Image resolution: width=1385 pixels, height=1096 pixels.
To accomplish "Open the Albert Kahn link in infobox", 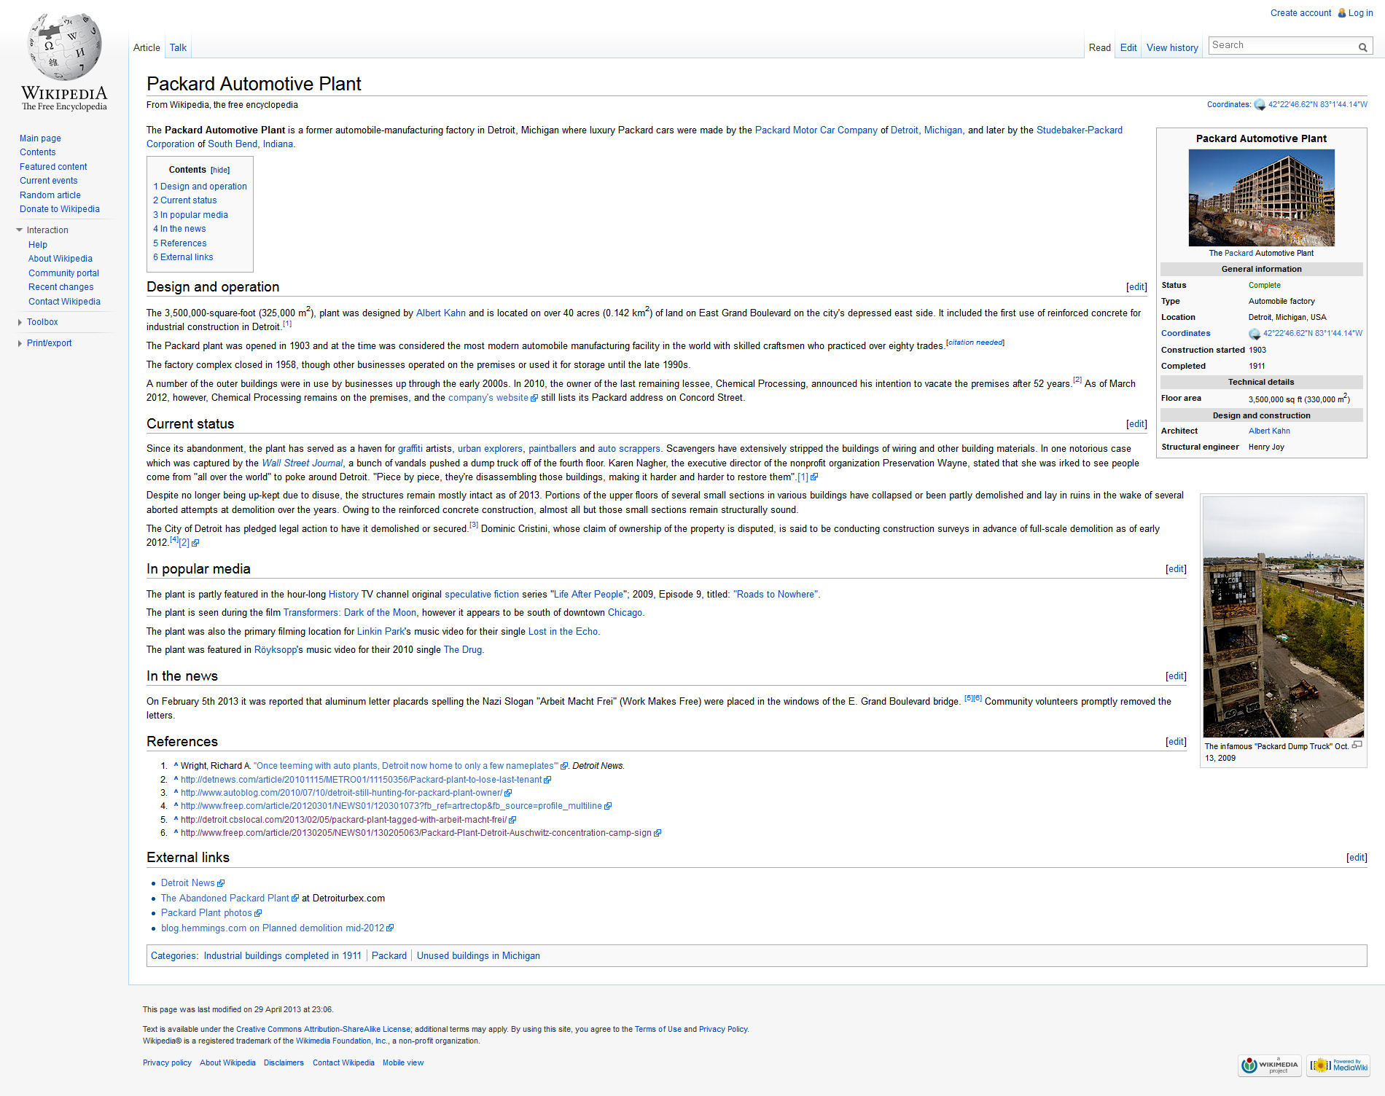I will click(x=1268, y=431).
